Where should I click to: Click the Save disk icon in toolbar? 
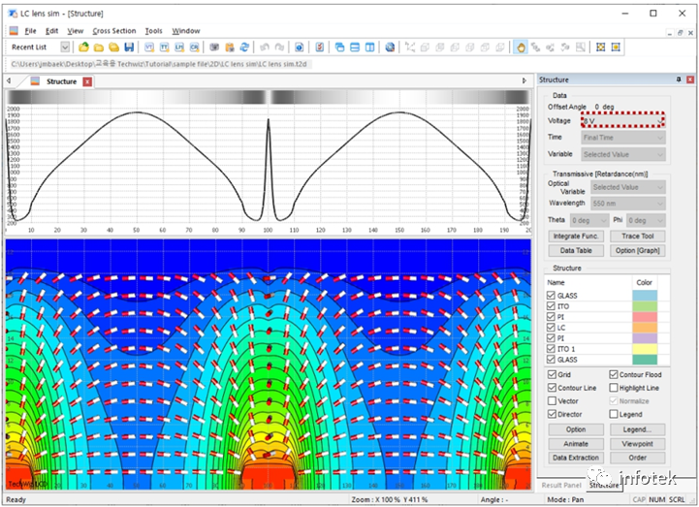coord(129,48)
